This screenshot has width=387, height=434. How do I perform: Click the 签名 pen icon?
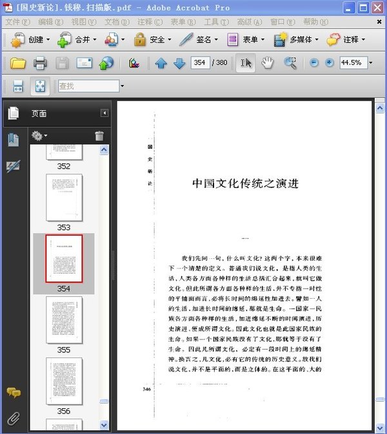pos(186,39)
